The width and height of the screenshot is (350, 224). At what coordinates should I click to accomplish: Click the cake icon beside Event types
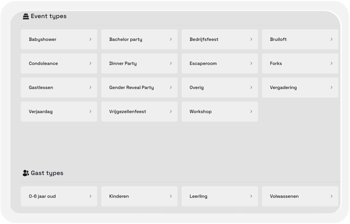[26, 16]
